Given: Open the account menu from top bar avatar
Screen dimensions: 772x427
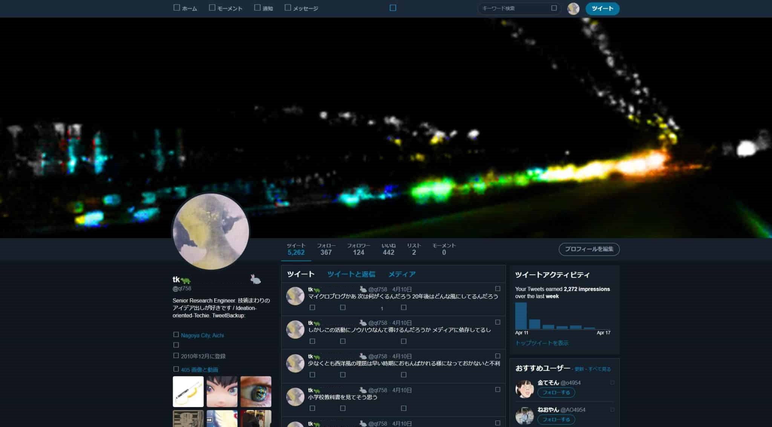Looking at the screenshot, I should coord(573,9).
